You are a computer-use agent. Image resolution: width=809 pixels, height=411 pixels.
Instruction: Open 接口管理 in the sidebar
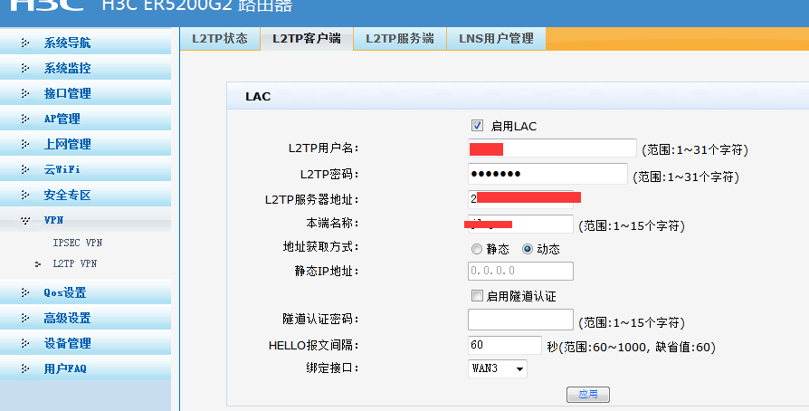pyautogui.click(x=67, y=93)
